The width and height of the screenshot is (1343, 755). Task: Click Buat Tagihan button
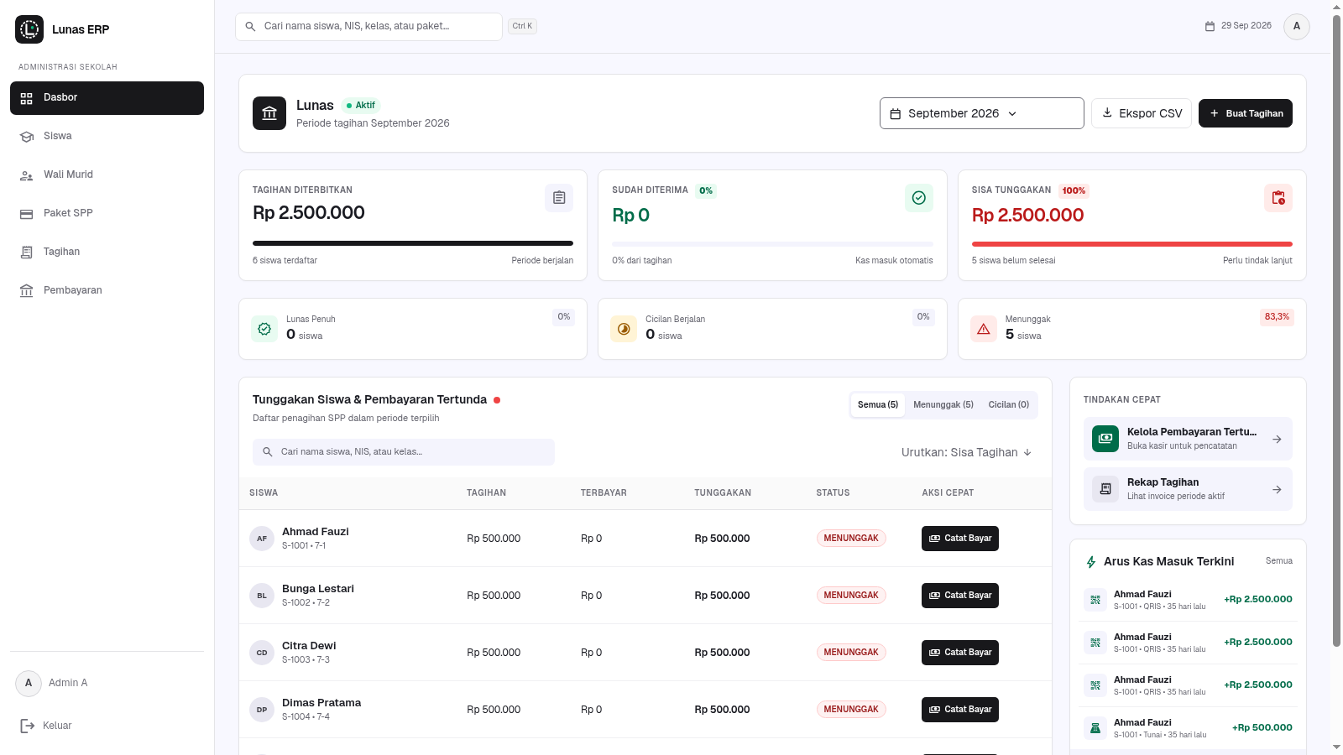tap(1246, 113)
